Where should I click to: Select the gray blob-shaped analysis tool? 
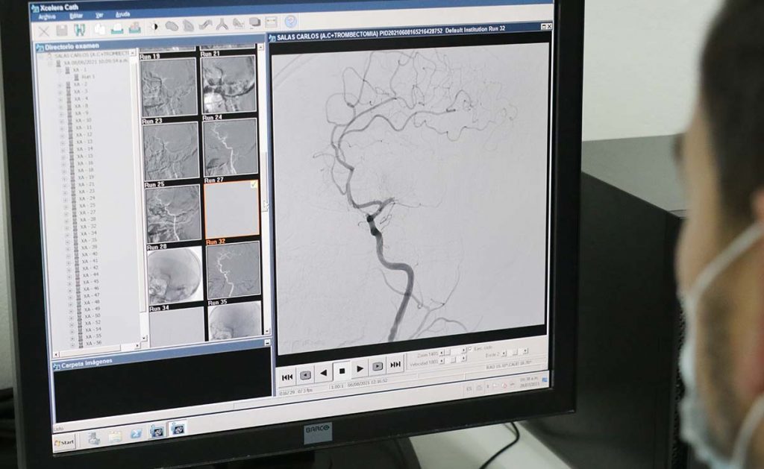[171, 26]
